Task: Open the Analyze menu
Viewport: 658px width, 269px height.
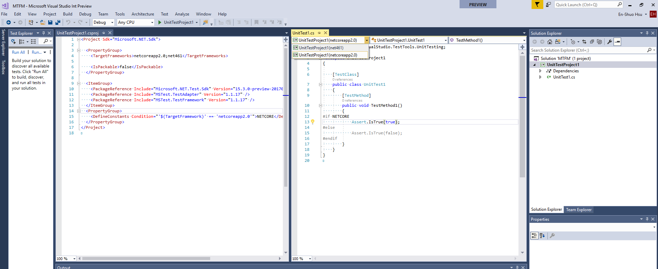Action: coord(182,14)
